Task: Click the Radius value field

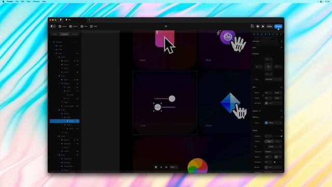Action: (x=269, y=157)
